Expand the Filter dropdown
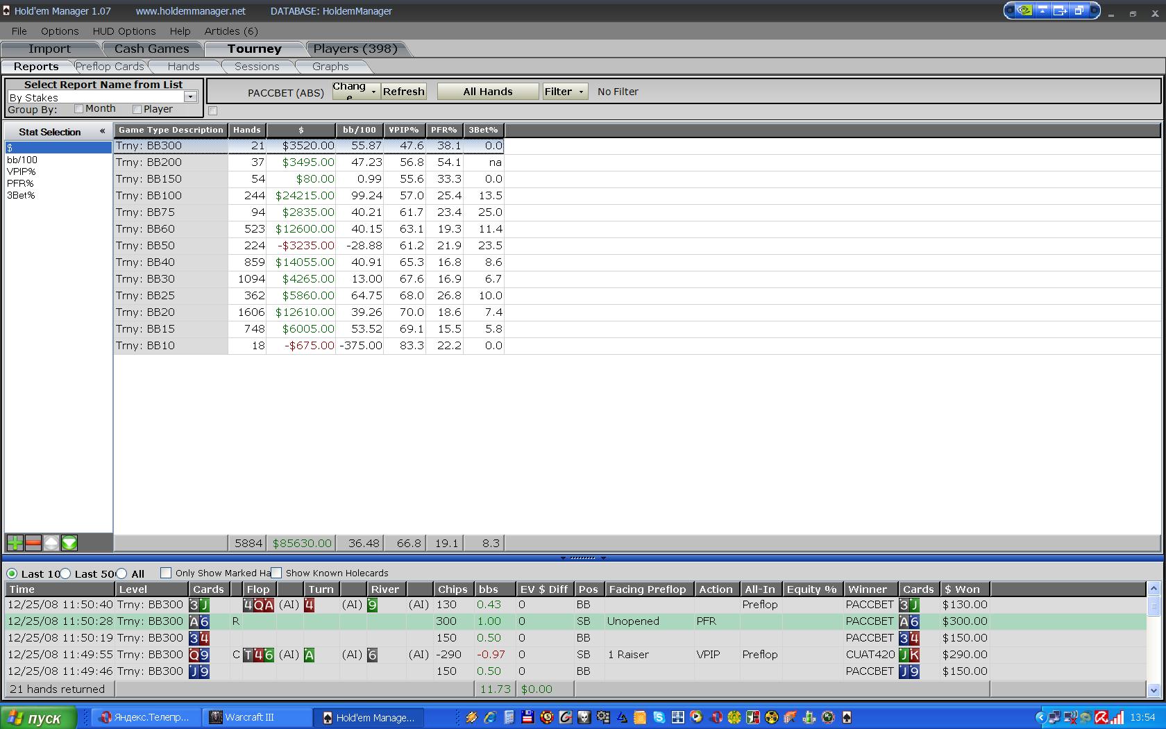Screen dimensions: 1166x729 (x=564, y=92)
